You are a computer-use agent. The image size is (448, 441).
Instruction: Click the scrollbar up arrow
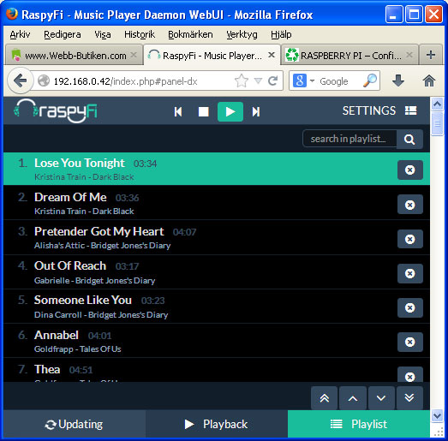(x=437, y=104)
